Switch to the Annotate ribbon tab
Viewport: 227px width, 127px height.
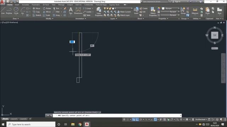point(26,5)
